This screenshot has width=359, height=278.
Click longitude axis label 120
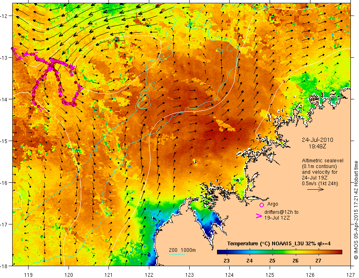(x=69, y=275)
